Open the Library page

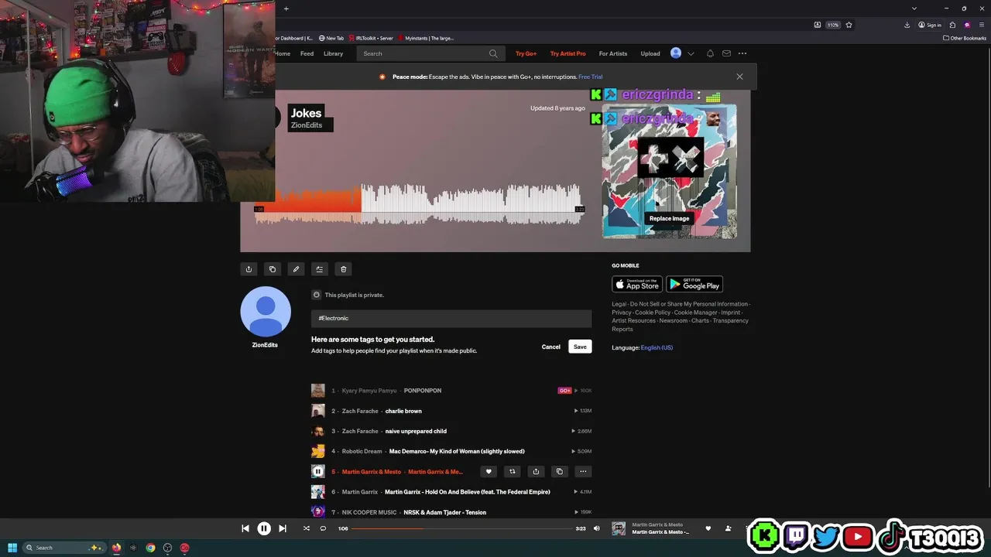(x=333, y=53)
